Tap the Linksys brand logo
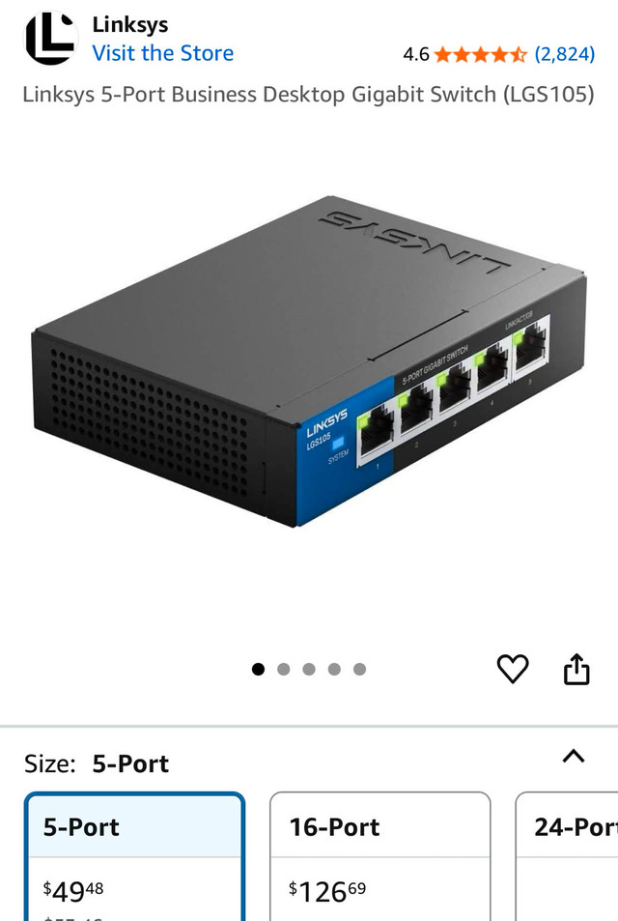Viewport: 618px width, 921px height. 50,39
